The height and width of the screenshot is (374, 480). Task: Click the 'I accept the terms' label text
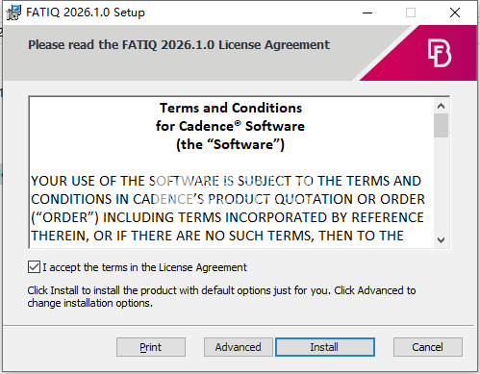tap(144, 267)
